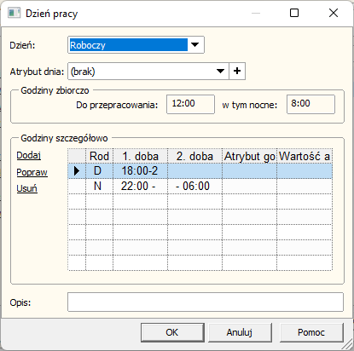The width and height of the screenshot is (354, 351).
Task: Click the 1. doba column header
Action: tap(140, 156)
